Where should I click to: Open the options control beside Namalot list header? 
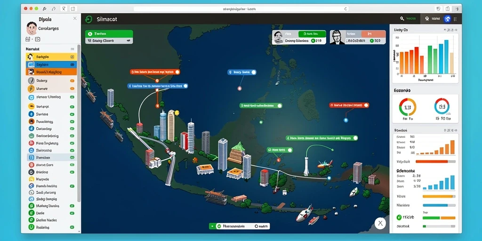(x=72, y=49)
